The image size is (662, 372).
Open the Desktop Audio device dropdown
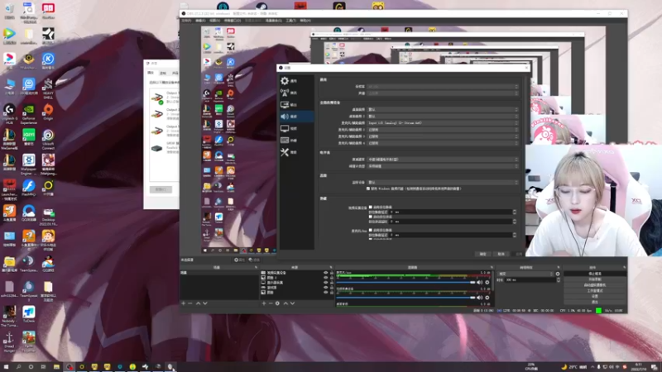(443, 109)
